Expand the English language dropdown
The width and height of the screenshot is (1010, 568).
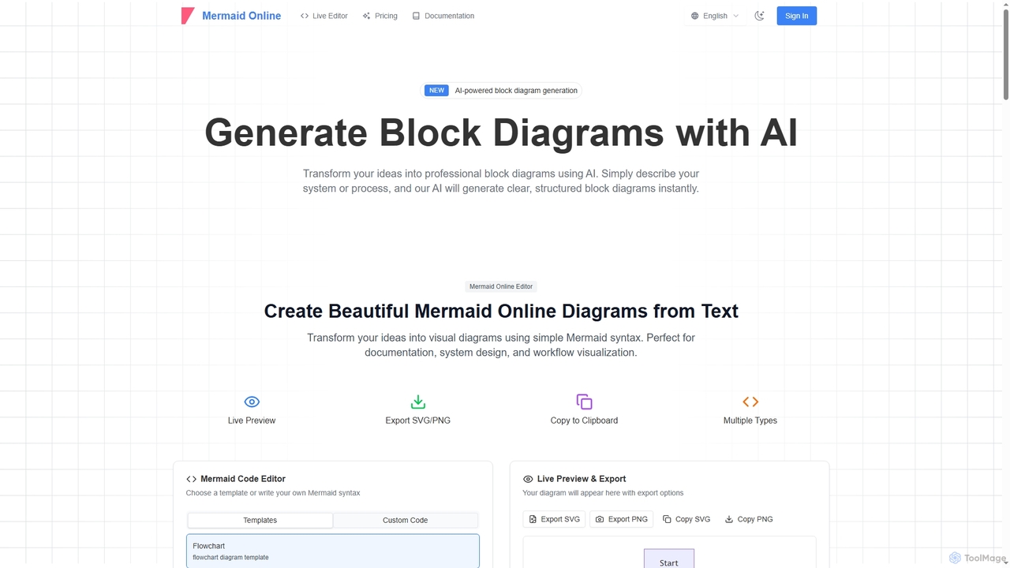tap(715, 16)
